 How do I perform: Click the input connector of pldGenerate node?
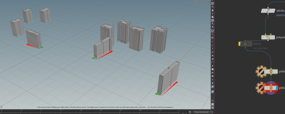click(x=271, y=85)
